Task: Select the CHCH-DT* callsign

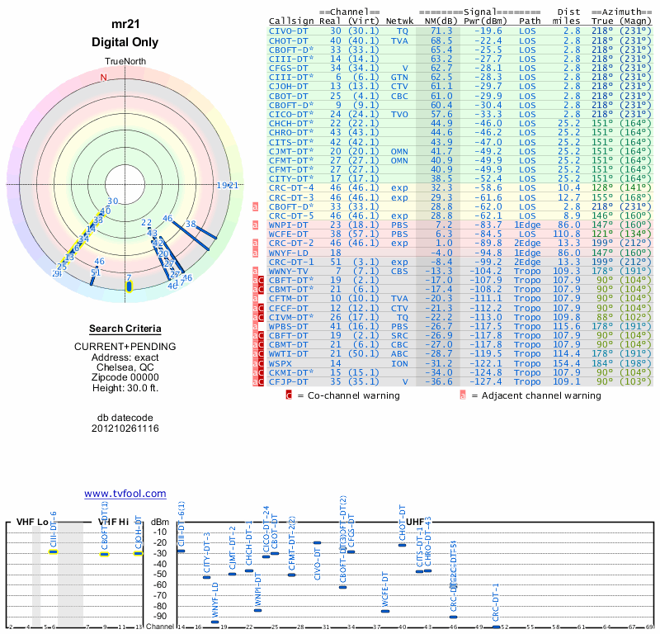Action: (291, 124)
